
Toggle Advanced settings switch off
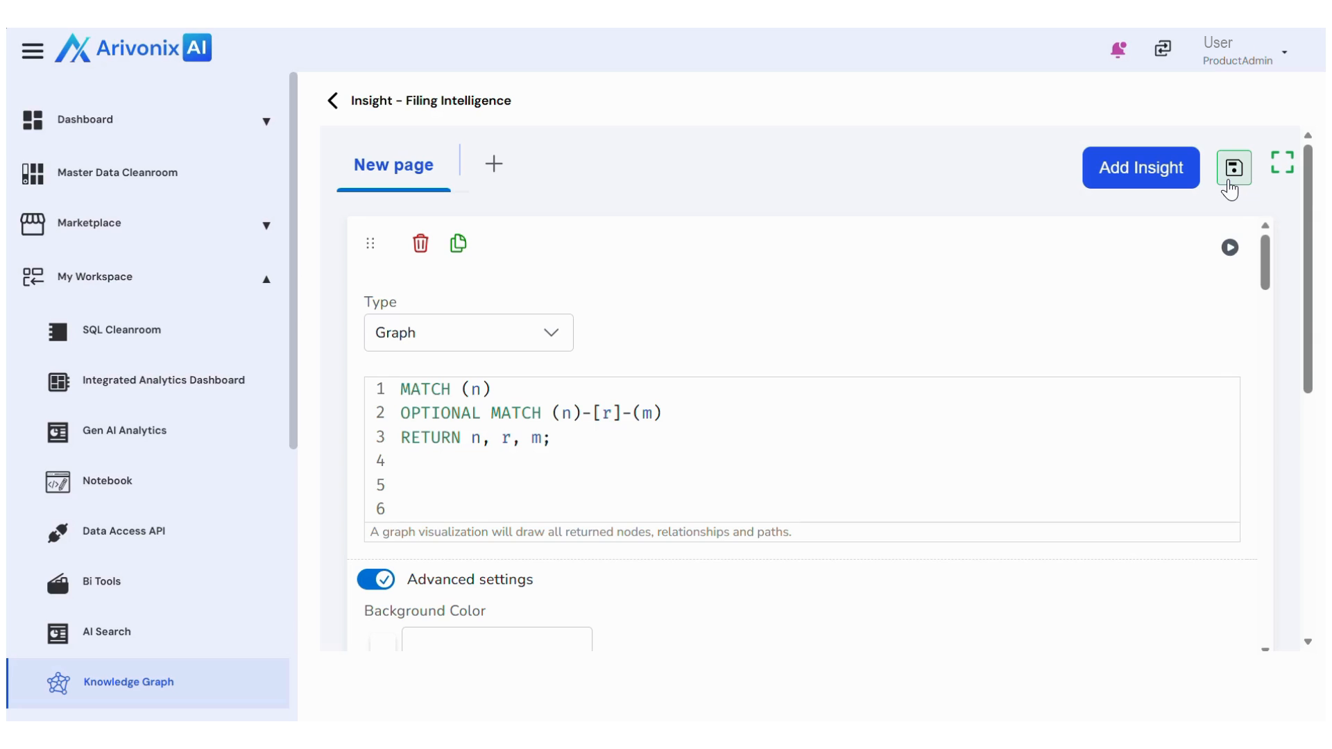[x=376, y=579]
